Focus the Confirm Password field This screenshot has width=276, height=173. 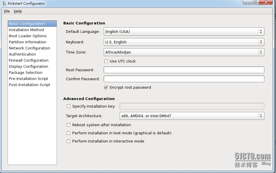coord(184,79)
